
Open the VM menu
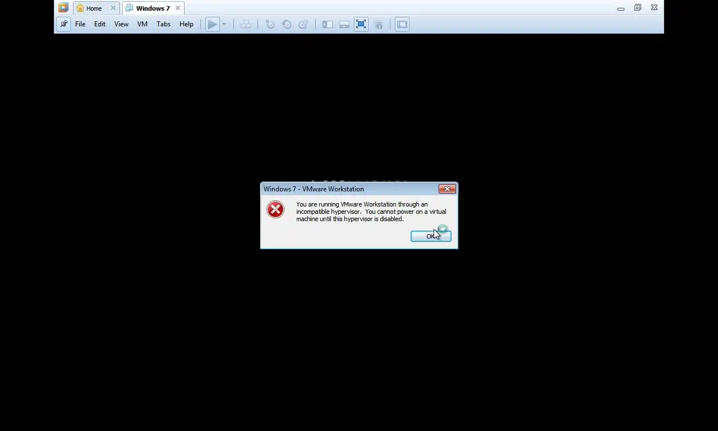click(142, 24)
